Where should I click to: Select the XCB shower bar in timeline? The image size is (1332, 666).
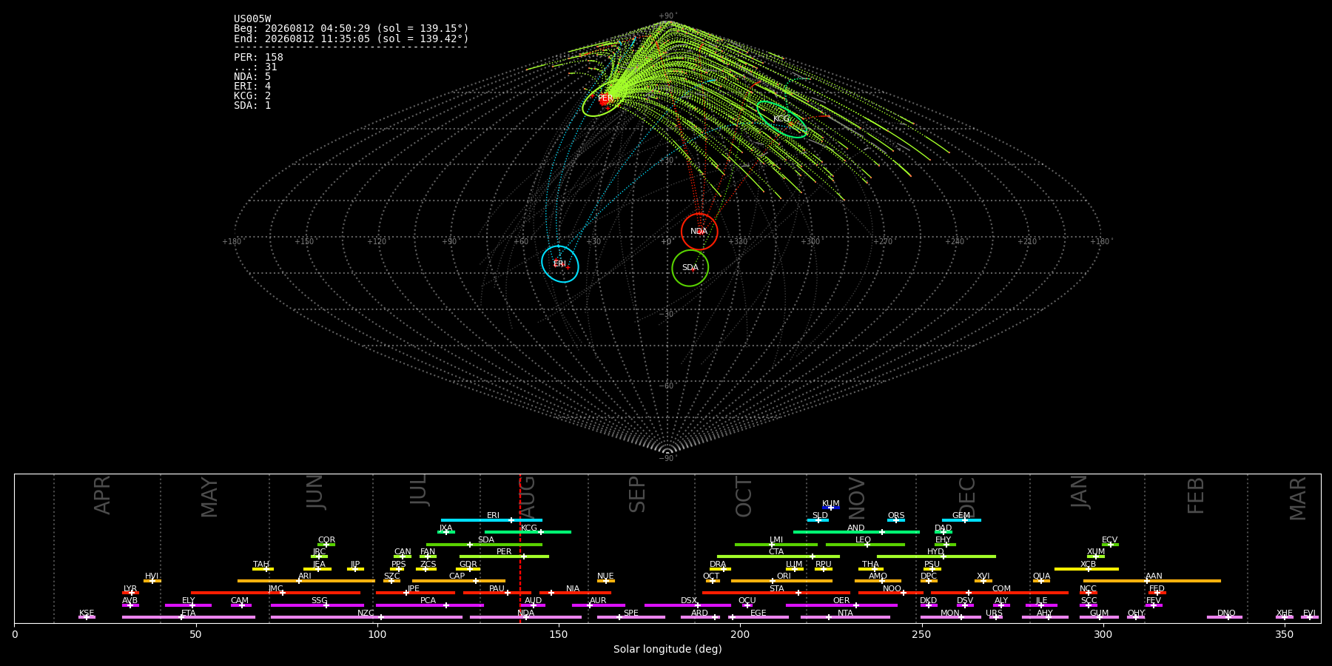[1086, 569]
